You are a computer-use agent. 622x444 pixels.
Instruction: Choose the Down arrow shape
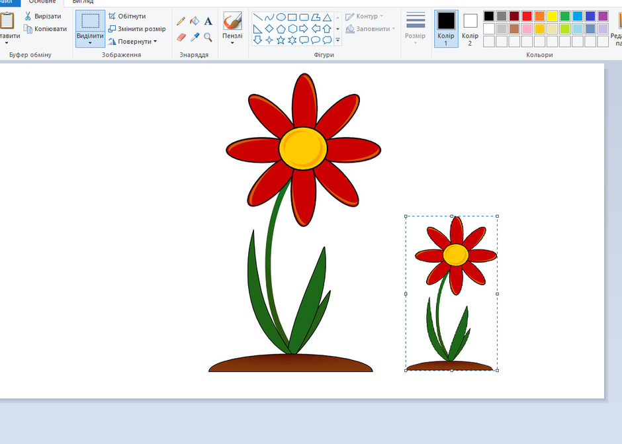(x=258, y=40)
